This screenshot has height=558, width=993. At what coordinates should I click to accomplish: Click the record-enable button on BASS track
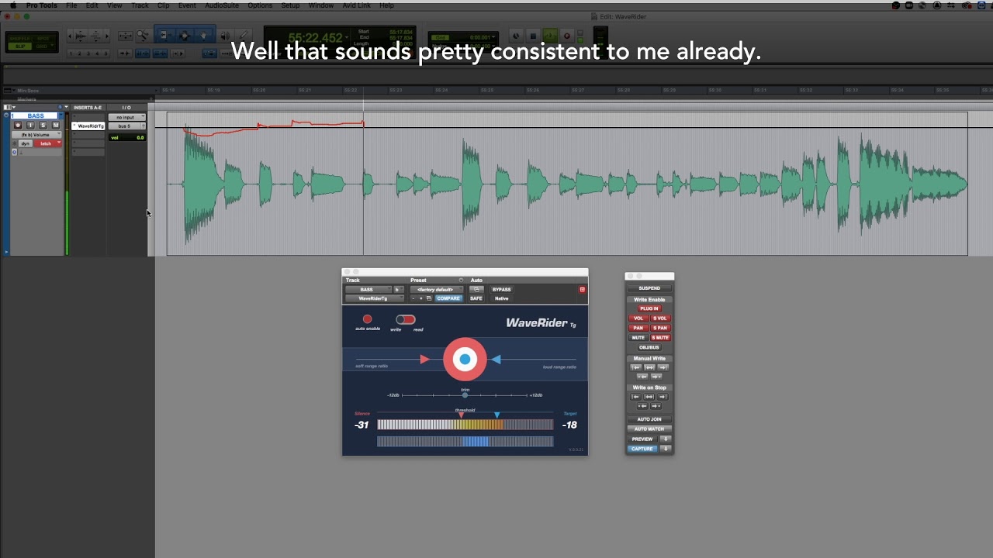[18, 125]
